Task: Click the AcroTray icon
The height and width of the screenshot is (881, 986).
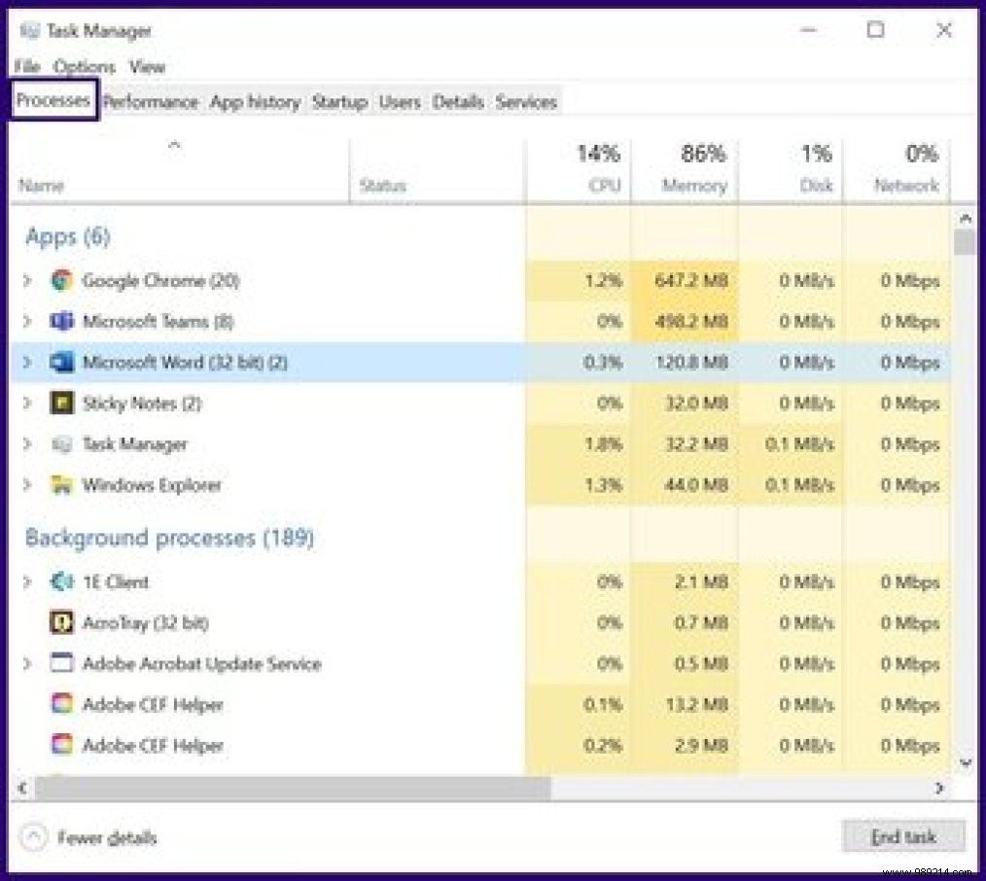Action: [x=60, y=622]
